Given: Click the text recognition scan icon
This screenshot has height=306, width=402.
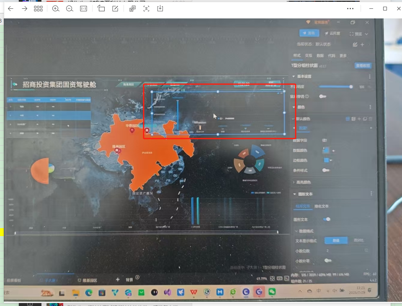Looking at the screenshot, I should point(146,9).
